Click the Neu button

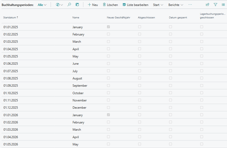point(93,5)
